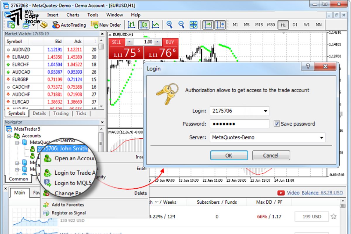Screen dimensions: 351x234
Task: Toggle chart auto scroll on the toolbar
Action: [x=208, y=25]
